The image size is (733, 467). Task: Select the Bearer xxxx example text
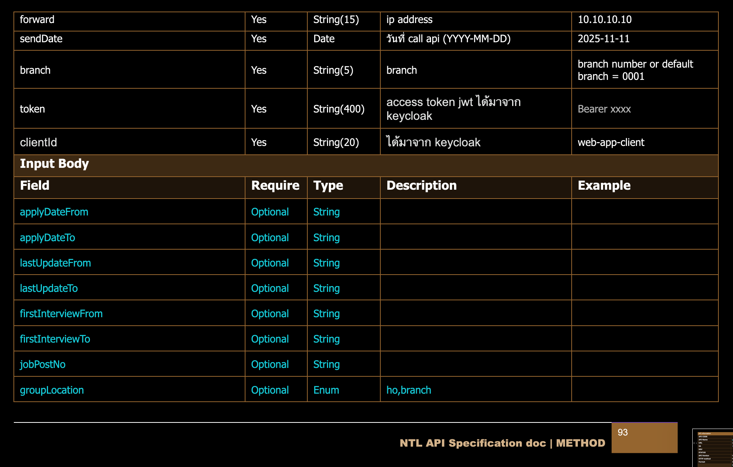coord(604,109)
